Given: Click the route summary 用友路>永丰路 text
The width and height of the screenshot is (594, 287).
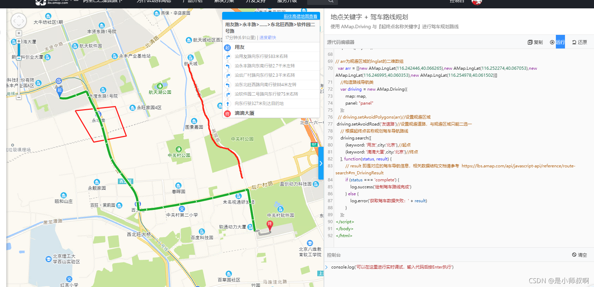Looking at the screenshot, I should 270,28.
